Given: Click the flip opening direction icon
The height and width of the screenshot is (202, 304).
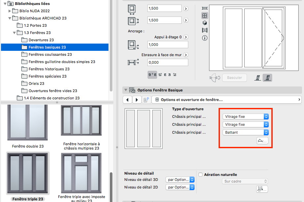Looking at the screenshot, I should tap(215, 78).
